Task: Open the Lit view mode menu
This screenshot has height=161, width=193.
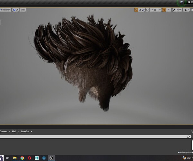Action: point(16,10)
